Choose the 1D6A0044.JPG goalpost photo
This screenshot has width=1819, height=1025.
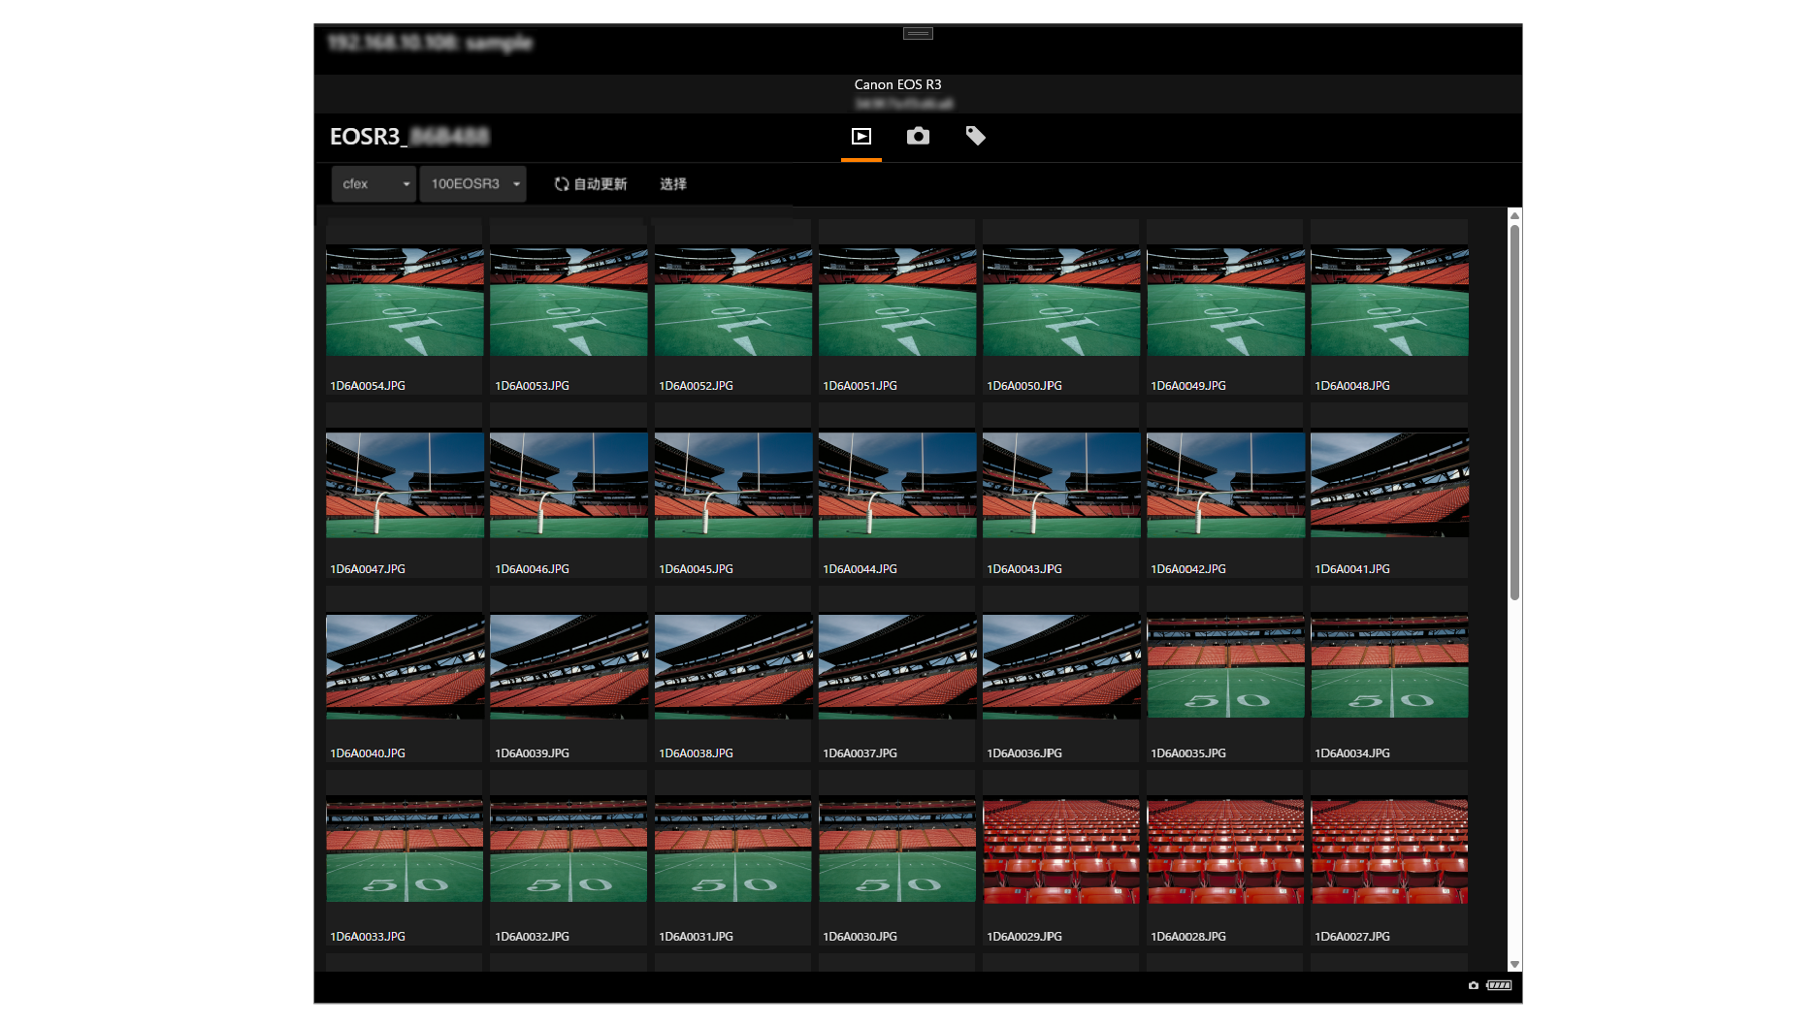coord(897,485)
